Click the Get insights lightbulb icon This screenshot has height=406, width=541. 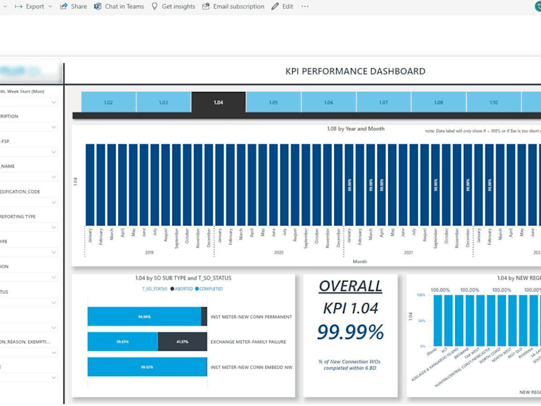155,6
